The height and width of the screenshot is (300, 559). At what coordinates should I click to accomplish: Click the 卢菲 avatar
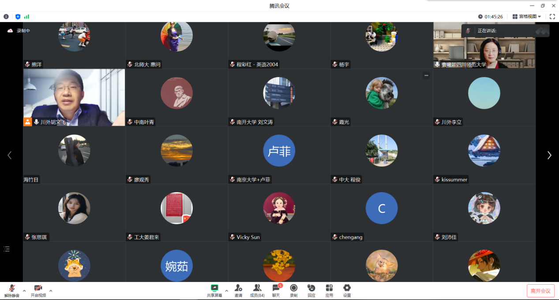click(x=279, y=151)
